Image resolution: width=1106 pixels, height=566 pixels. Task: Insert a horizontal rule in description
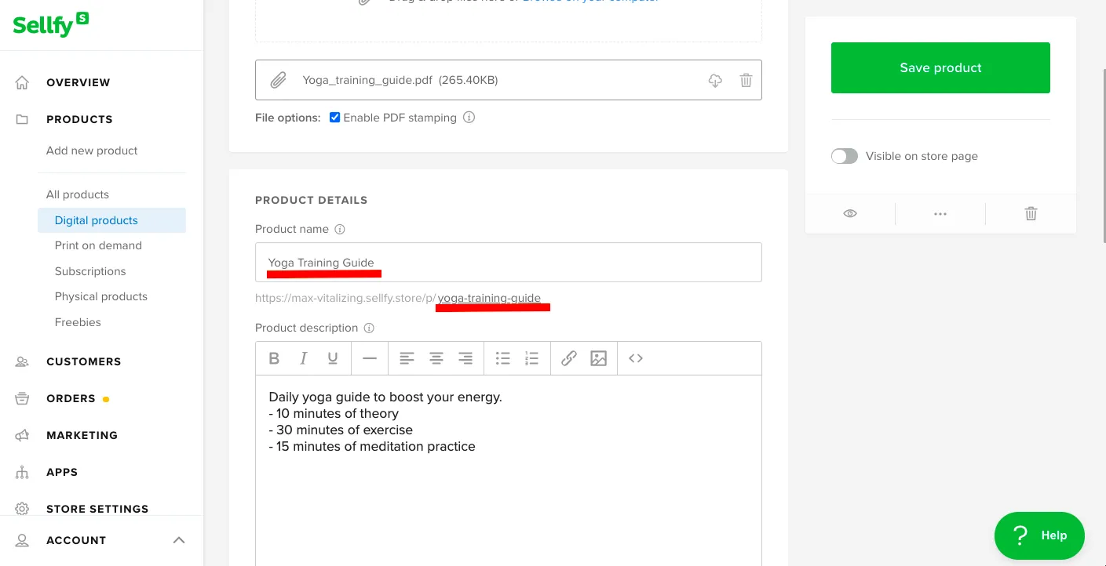coord(369,358)
